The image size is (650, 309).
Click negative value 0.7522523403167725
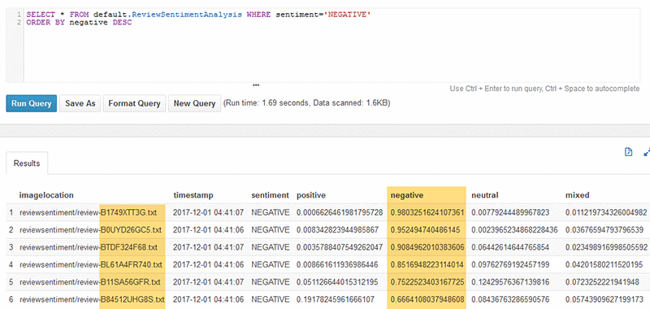(427, 282)
